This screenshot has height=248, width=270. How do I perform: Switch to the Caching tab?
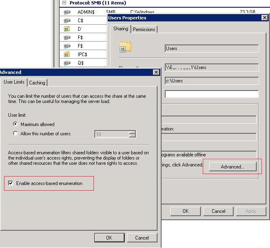tap(37, 82)
